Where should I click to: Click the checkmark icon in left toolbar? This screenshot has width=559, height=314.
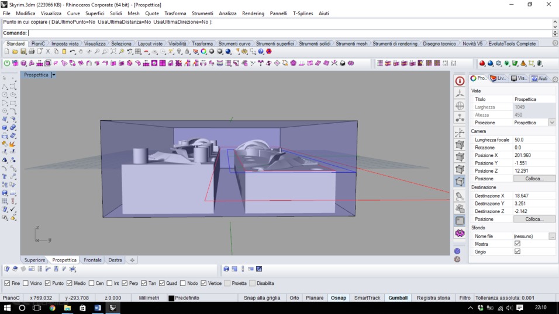[x=13, y=210]
